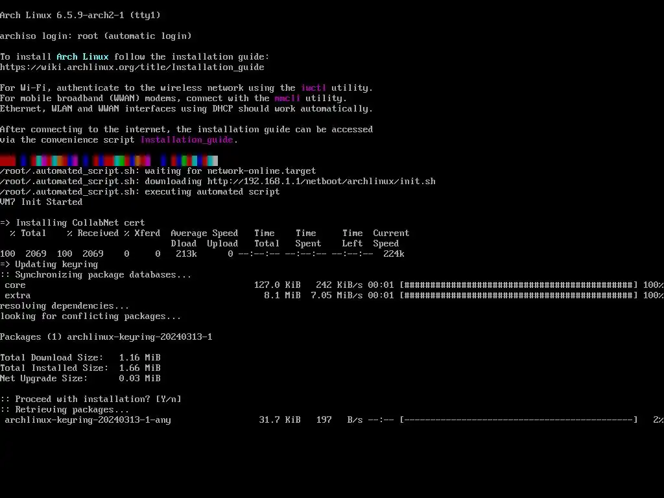
Task: Click the 'Total Installed Size: 1.66 MiB' line
Action: [x=80, y=368]
